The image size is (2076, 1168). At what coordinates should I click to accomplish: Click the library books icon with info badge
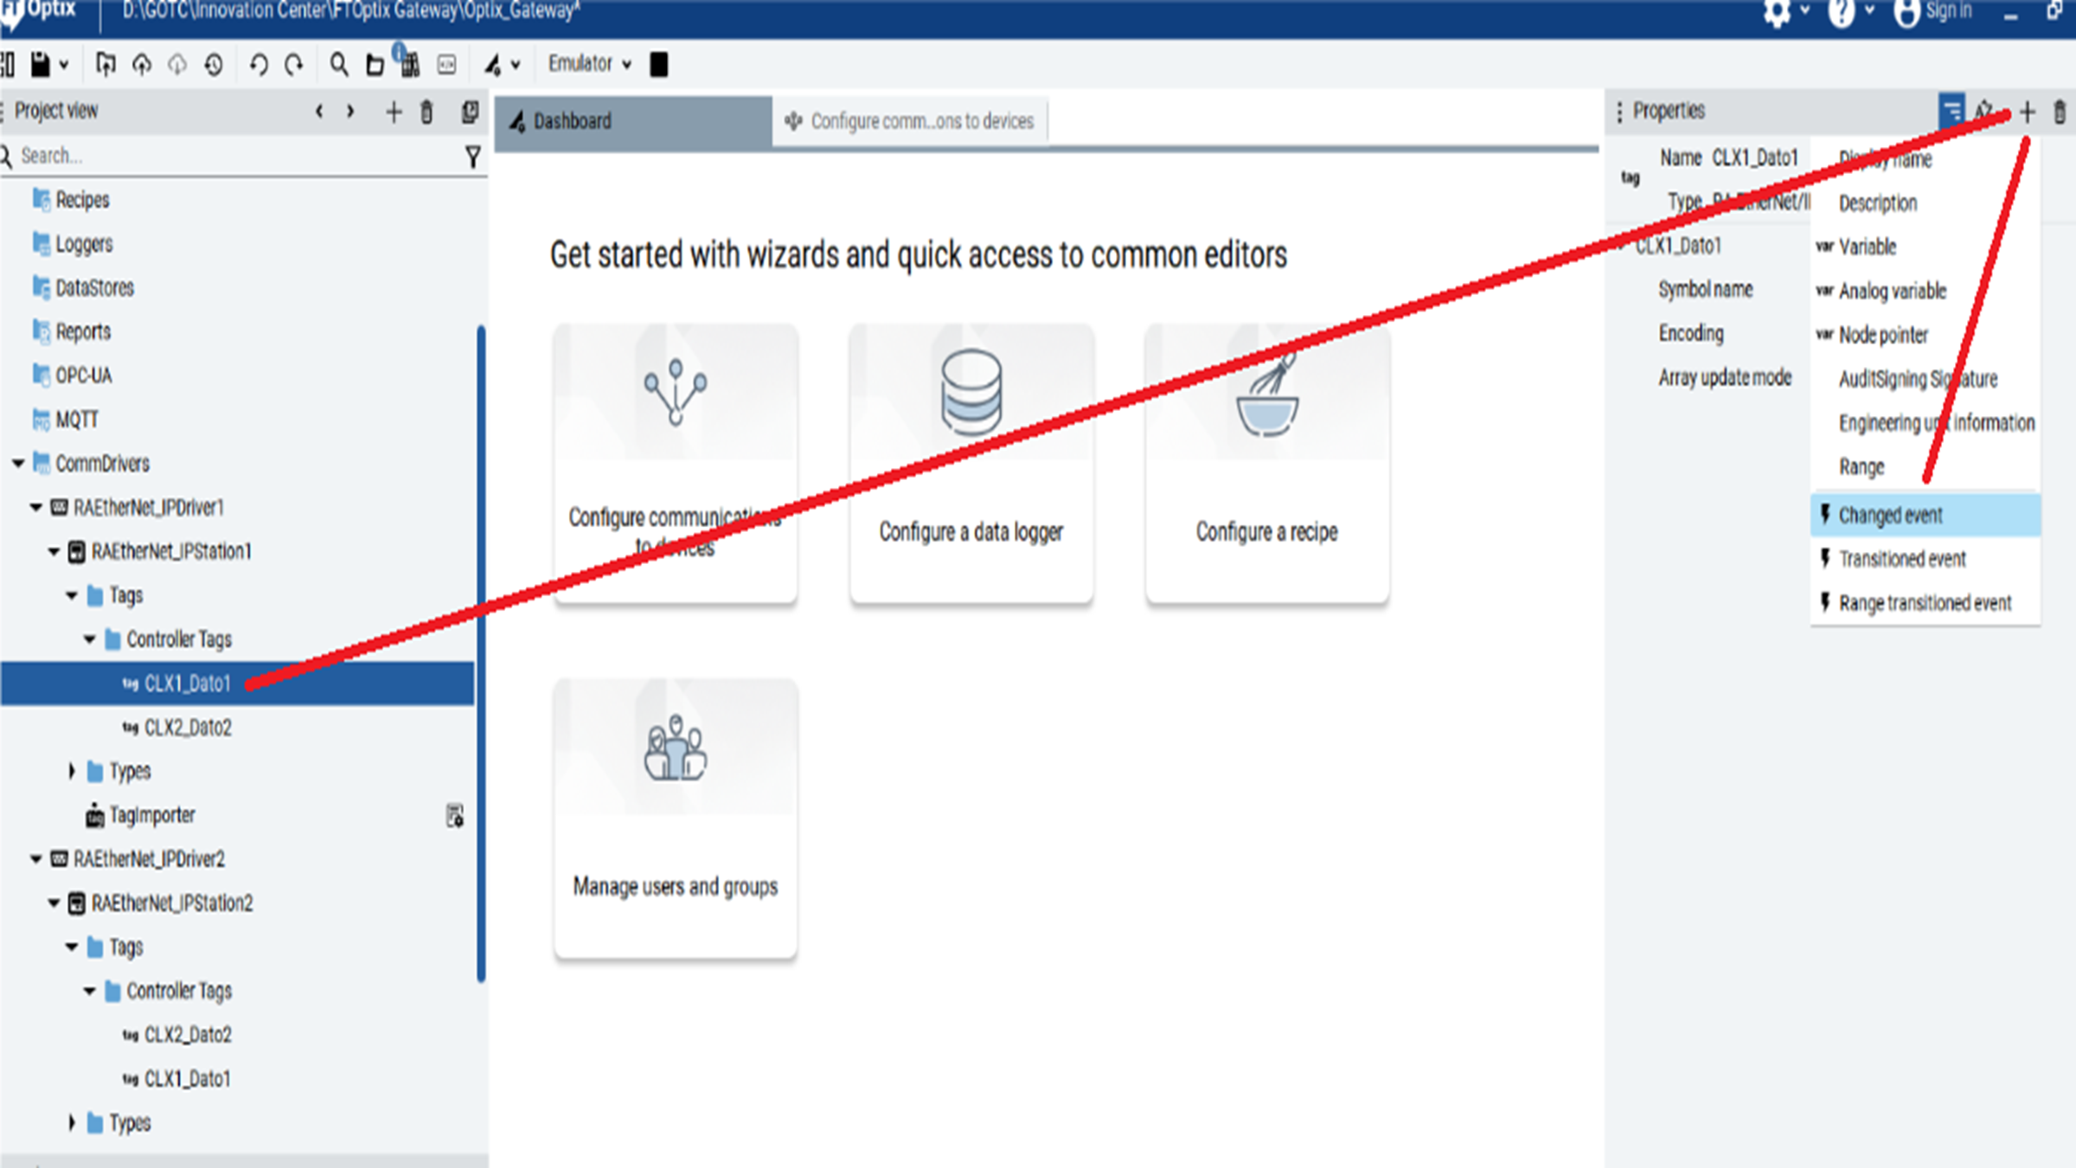tap(408, 62)
